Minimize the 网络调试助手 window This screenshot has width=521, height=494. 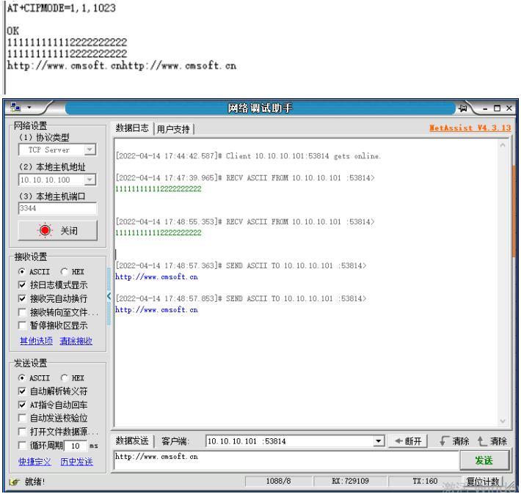point(485,108)
